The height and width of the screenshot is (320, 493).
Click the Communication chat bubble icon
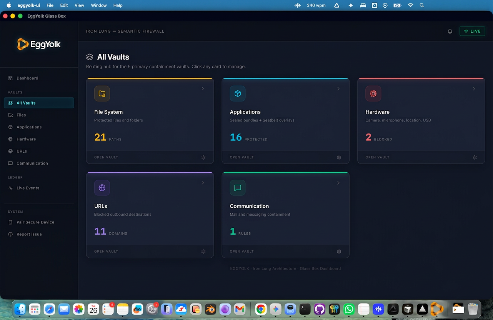coord(238,188)
